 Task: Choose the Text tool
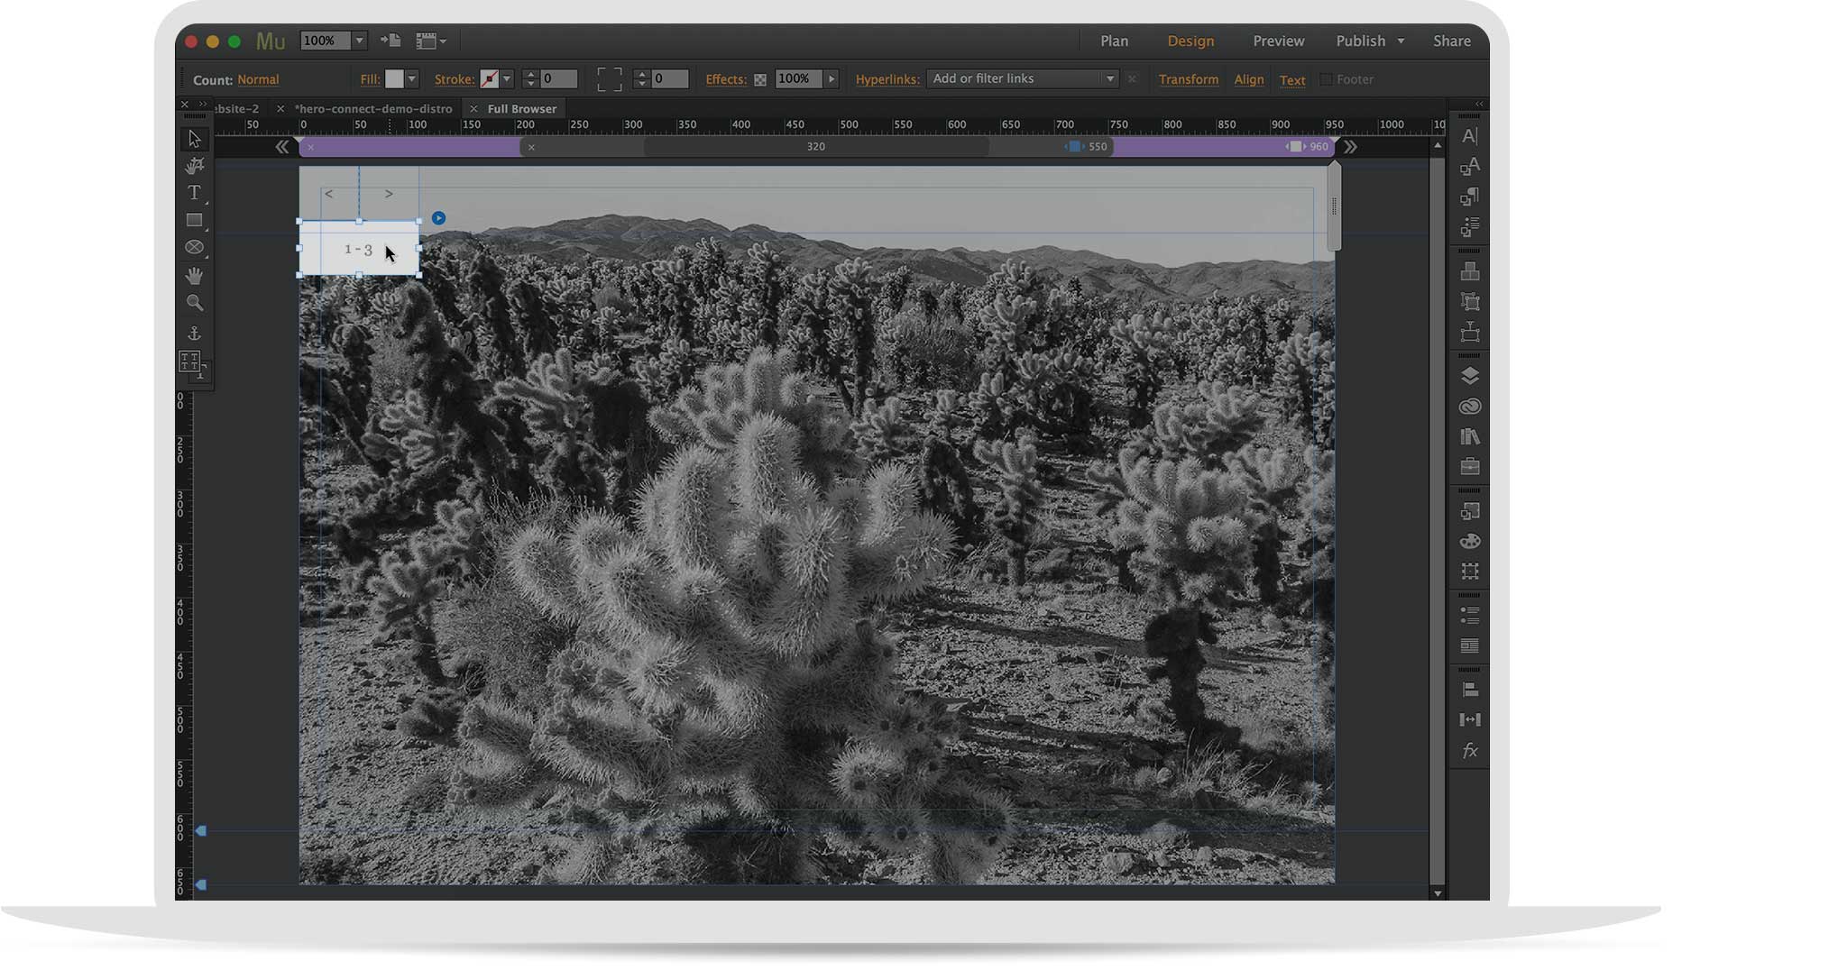194,193
